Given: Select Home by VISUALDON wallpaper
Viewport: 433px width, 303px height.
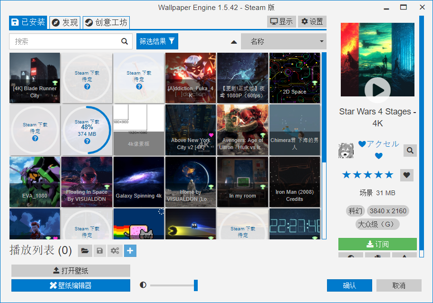Looking at the screenshot, I should coord(191,182).
